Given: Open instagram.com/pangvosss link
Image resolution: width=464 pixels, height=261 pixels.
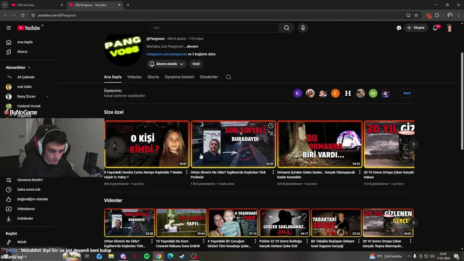Looking at the screenshot, I should (167, 54).
